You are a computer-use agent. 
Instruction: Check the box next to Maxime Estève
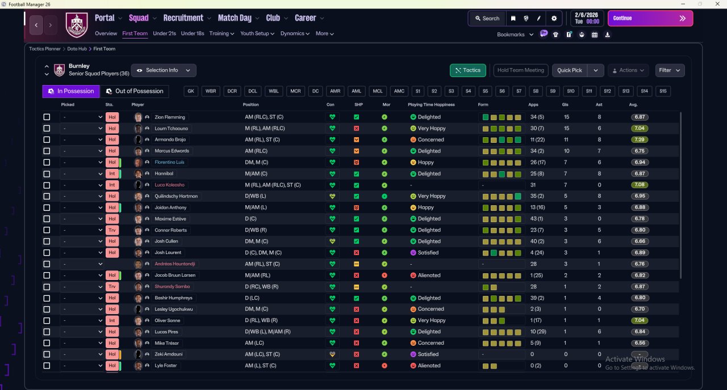[47, 219]
